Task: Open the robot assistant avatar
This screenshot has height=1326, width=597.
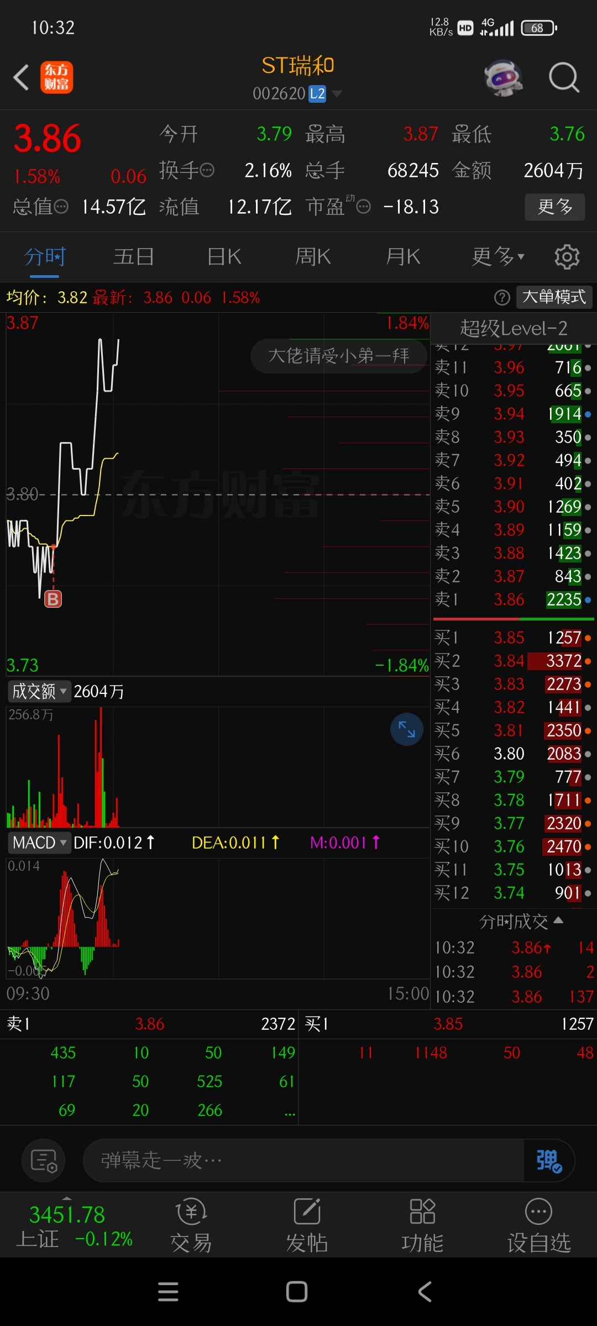Action: [x=504, y=77]
